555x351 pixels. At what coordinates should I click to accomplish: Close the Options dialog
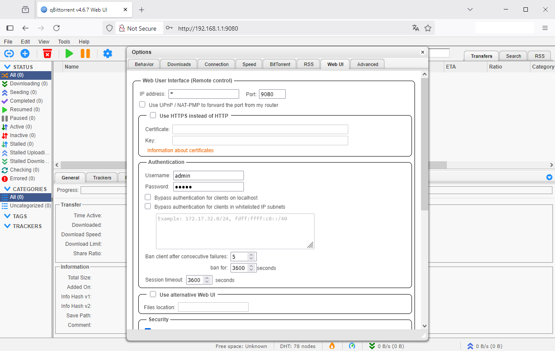coord(423,52)
